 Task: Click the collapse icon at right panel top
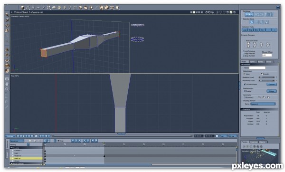[x=278, y=7]
